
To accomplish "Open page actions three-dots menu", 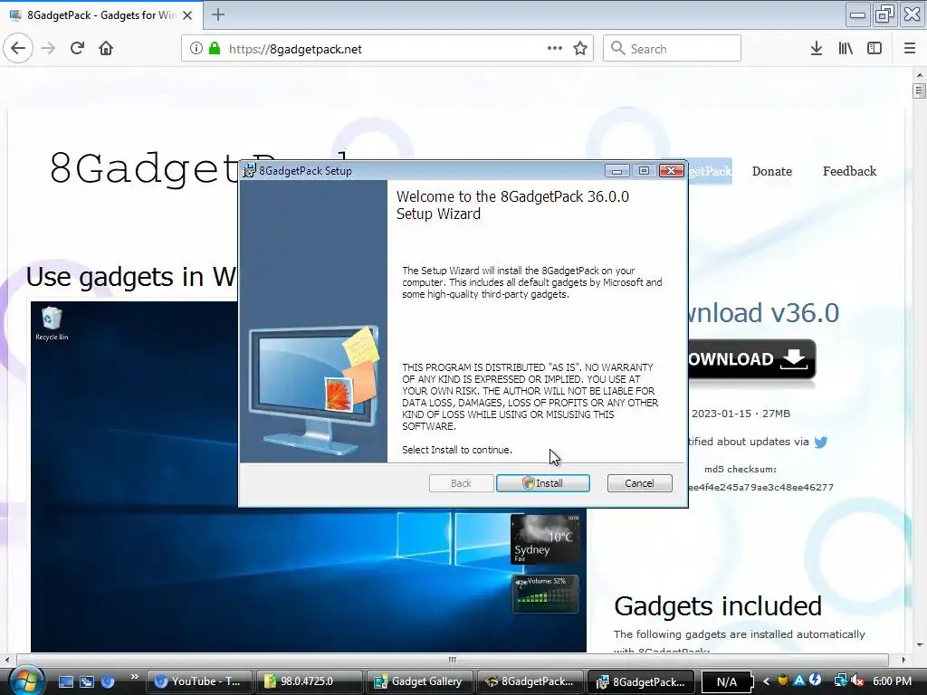I will [x=555, y=49].
